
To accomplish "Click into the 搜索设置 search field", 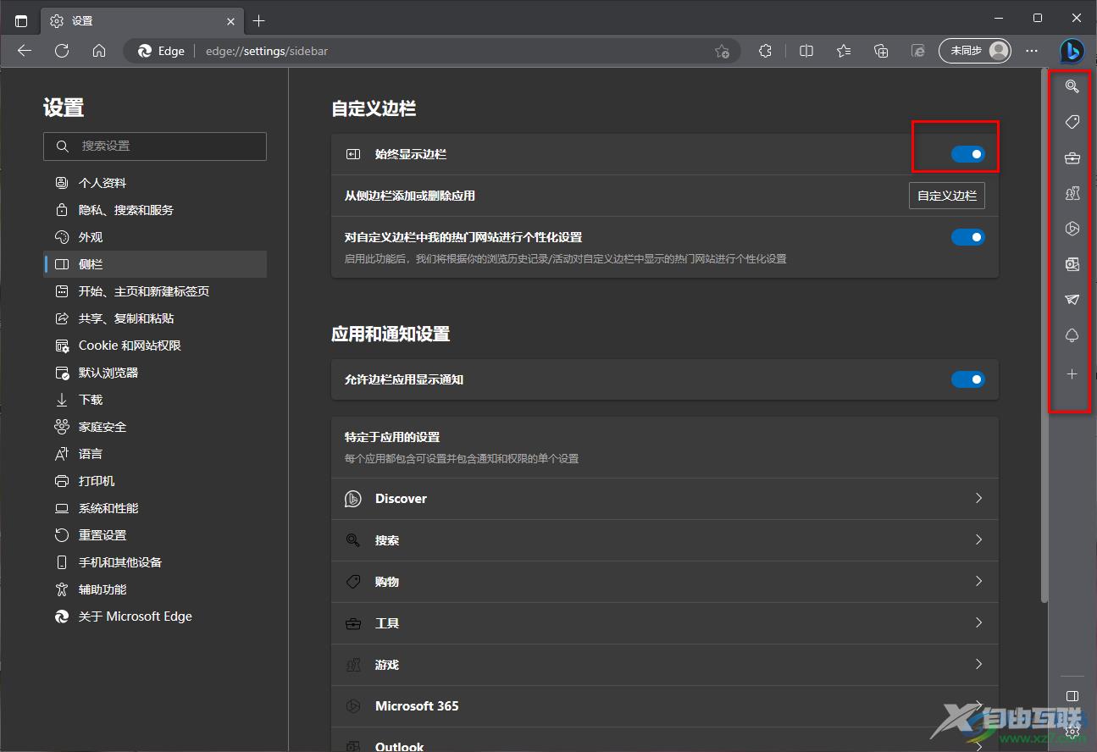I will [155, 146].
